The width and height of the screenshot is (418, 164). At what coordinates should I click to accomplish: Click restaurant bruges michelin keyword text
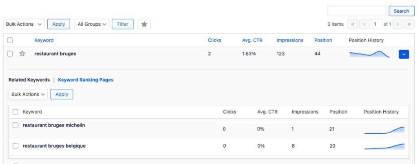coord(54,125)
